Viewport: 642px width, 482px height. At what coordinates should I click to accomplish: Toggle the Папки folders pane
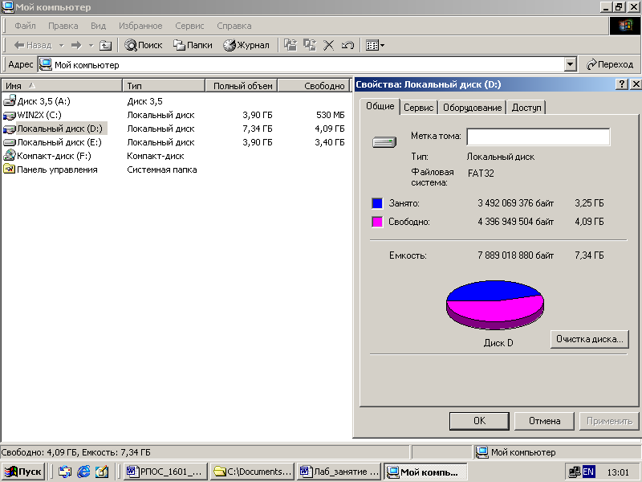tap(193, 45)
